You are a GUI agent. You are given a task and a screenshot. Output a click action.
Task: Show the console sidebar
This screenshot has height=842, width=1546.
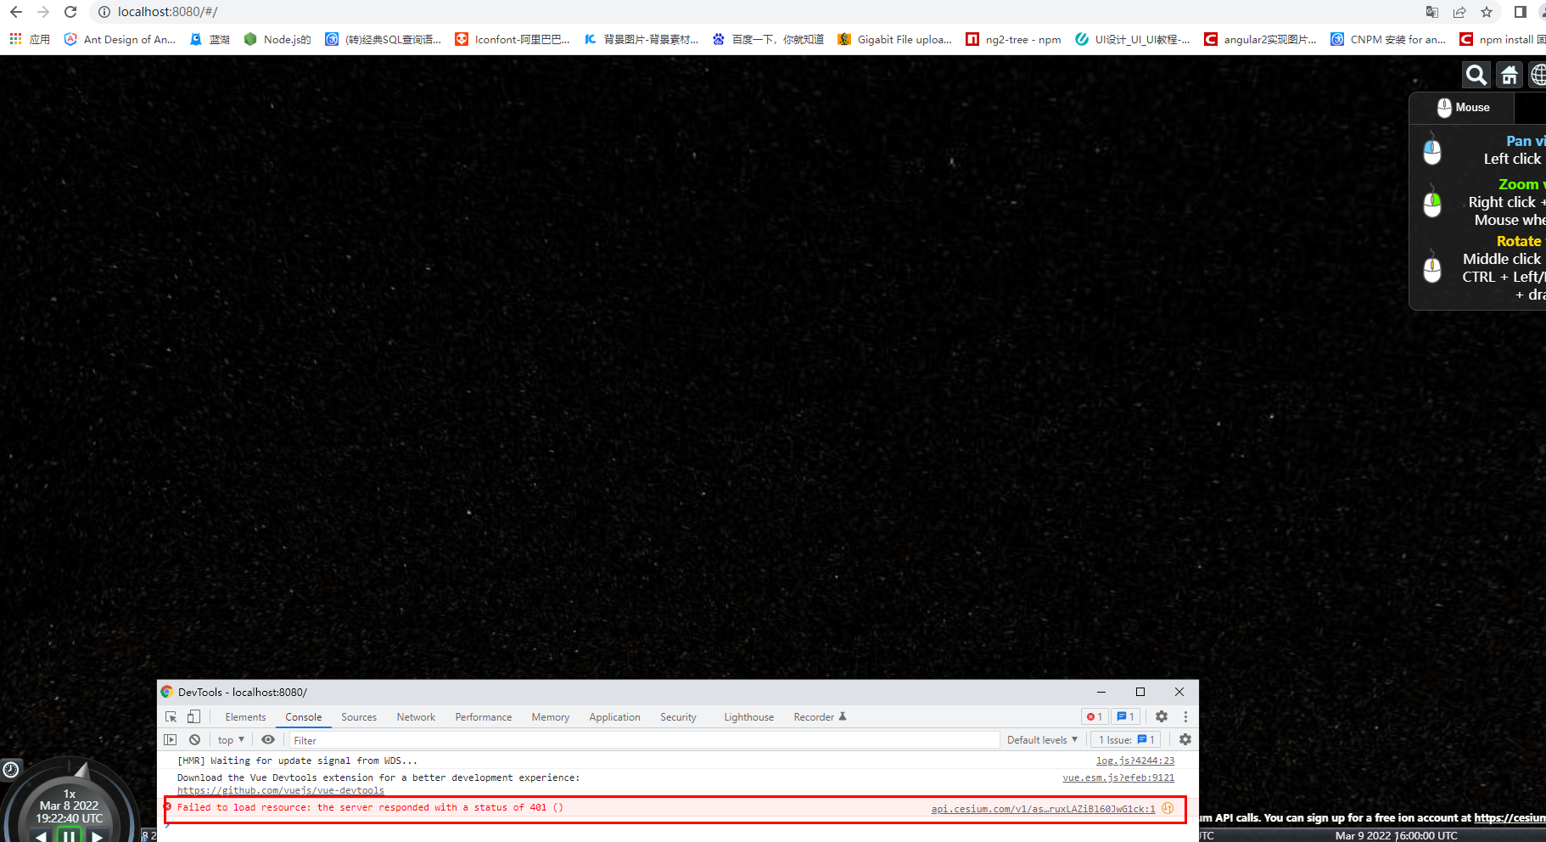[171, 740]
